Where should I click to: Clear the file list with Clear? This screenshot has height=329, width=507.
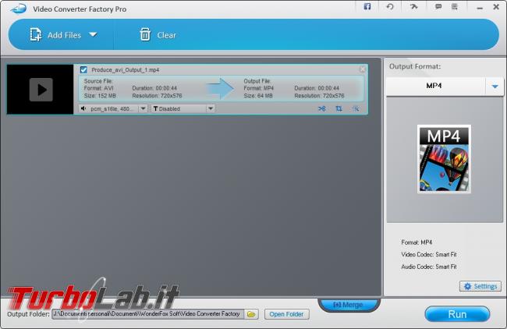point(158,35)
